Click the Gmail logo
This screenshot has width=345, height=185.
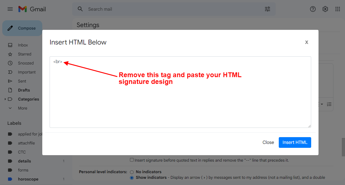[32, 9]
